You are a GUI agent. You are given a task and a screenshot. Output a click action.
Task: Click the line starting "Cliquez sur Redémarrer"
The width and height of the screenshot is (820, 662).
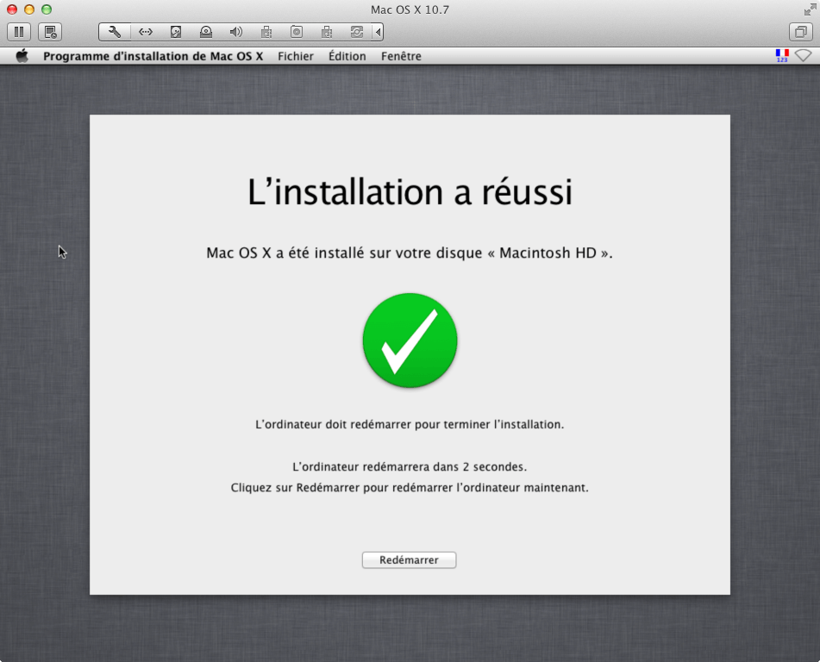tap(410, 488)
